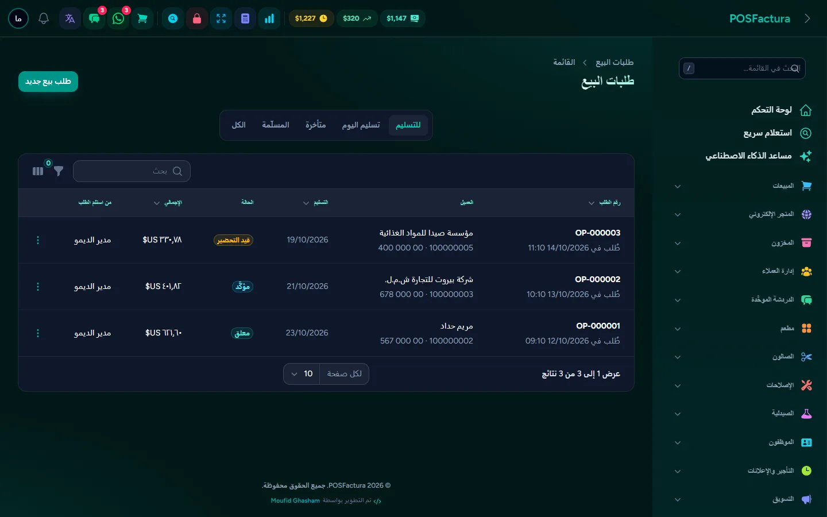The image size is (827, 517).
Task: Click the $1,147 cash badge
Action: tap(402, 18)
